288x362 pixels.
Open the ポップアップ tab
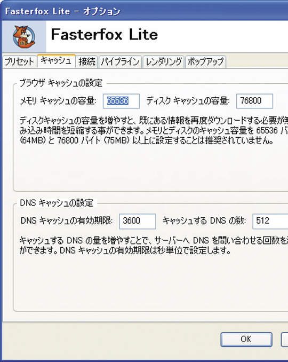point(205,61)
